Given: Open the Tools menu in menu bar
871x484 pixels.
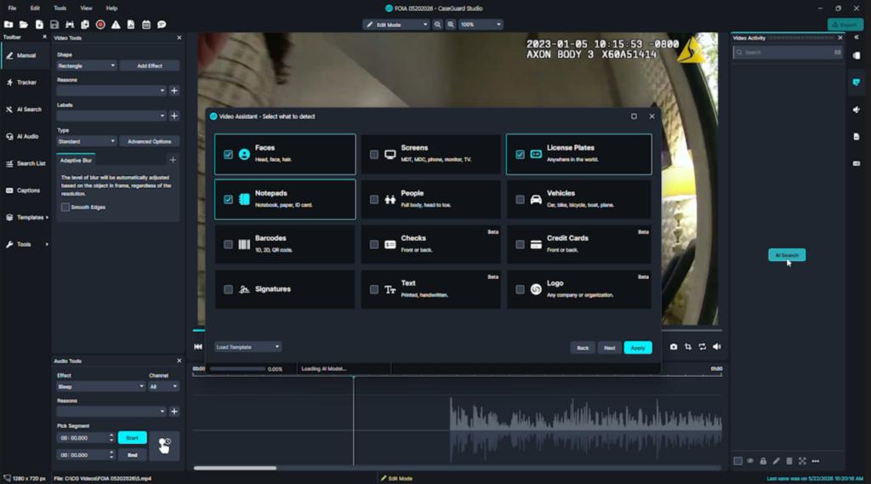Looking at the screenshot, I should (x=60, y=9).
